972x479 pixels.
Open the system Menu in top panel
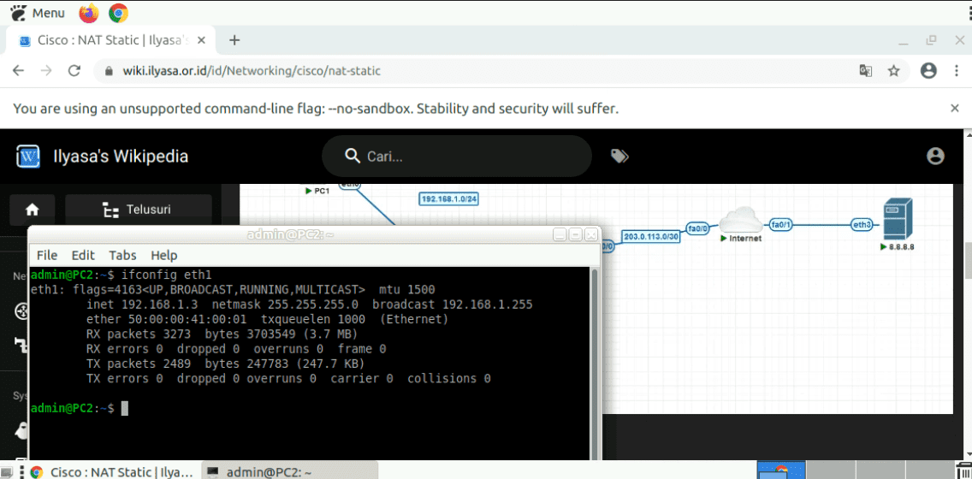(39, 13)
